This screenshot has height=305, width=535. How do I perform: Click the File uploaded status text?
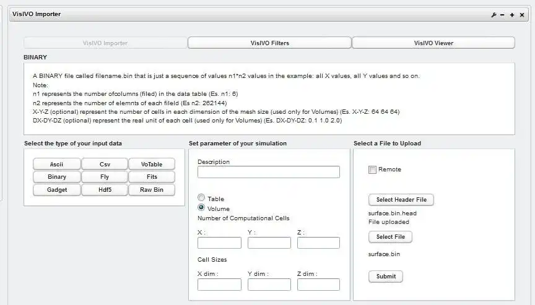point(389,222)
